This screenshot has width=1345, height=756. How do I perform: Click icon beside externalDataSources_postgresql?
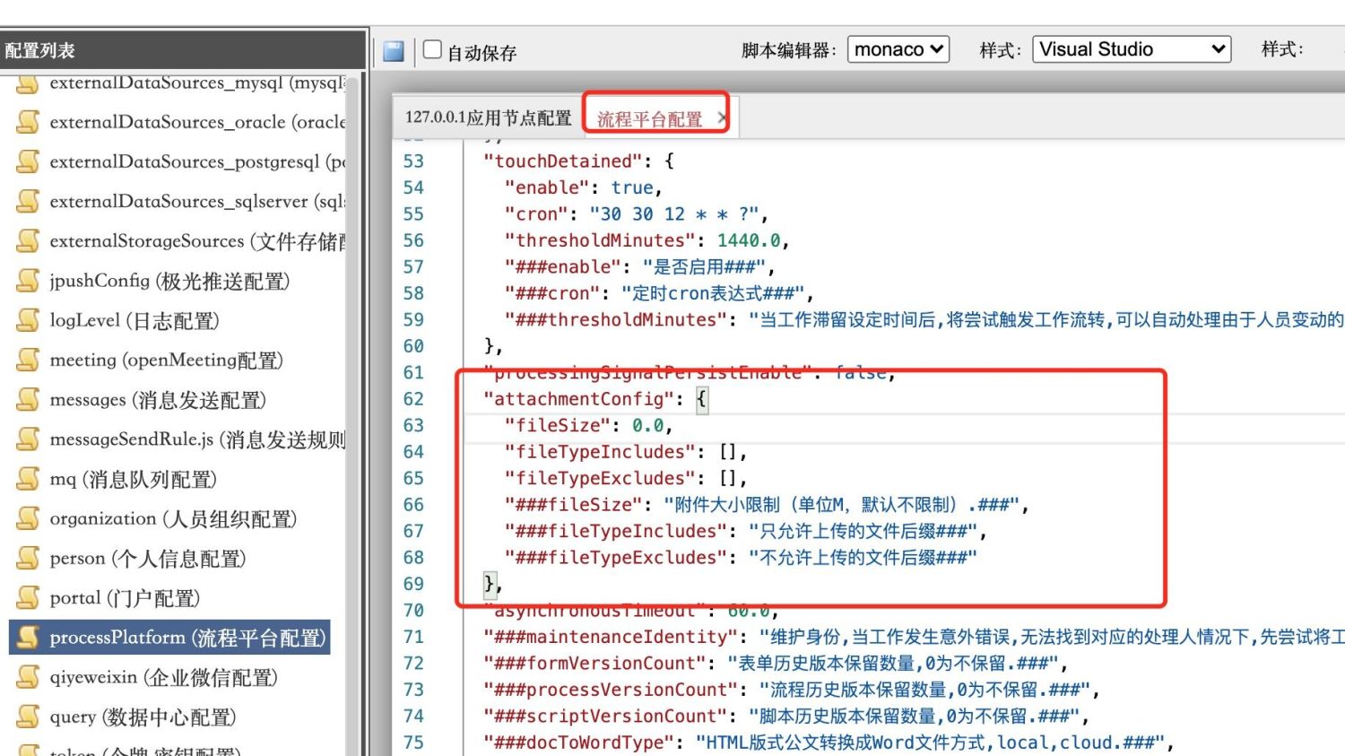pos(29,161)
